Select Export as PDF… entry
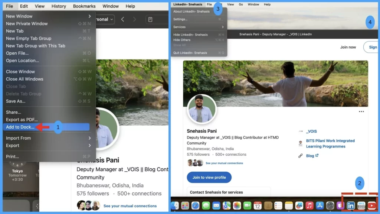 [48, 120]
